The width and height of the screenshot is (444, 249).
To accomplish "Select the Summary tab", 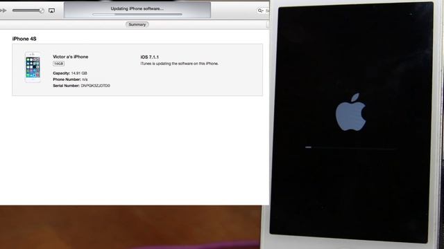I will (x=137, y=25).
